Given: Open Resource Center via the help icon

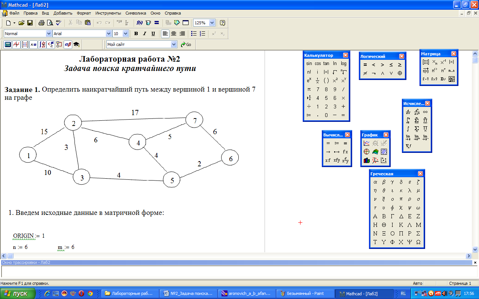Looking at the screenshot, I should pos(222,23).
